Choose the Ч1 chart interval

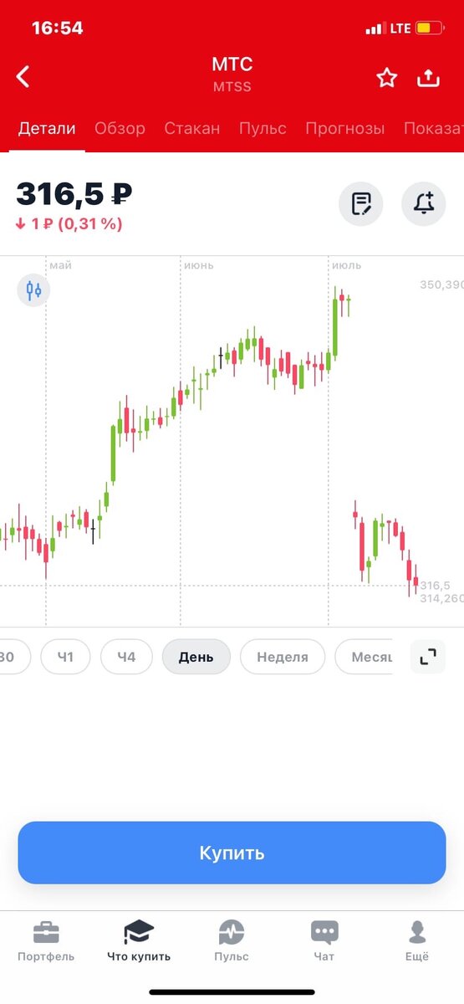pos(66,657)
